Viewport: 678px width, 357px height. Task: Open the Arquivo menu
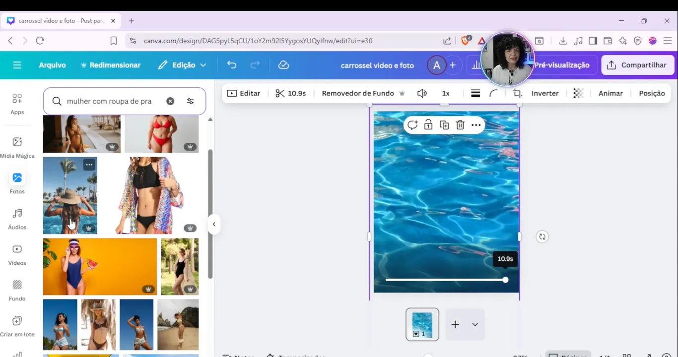coord(52,65)
